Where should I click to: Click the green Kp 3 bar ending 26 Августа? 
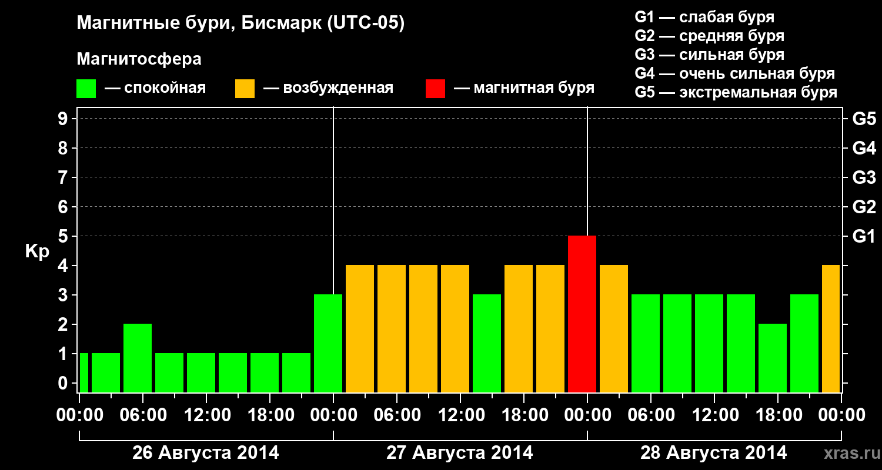[328, 343]
